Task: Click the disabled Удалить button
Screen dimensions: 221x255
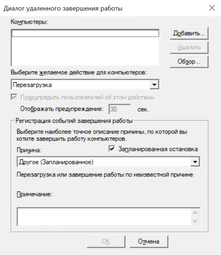Action: coord(189,47)
